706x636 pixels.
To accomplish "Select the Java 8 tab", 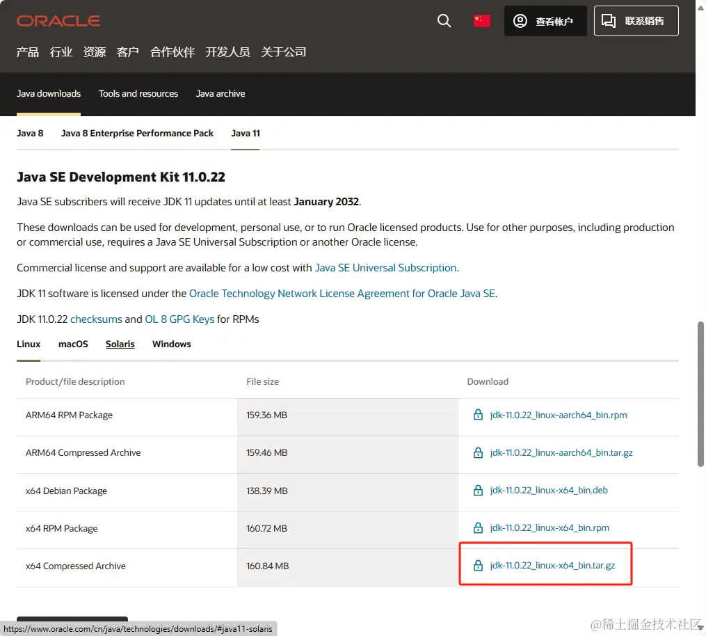I will (30, 134).
